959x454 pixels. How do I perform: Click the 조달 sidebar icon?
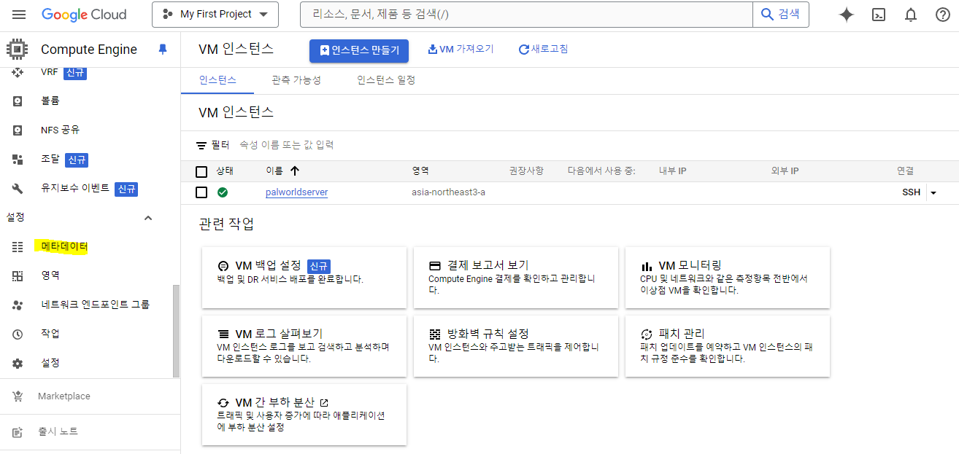[18, 160]
